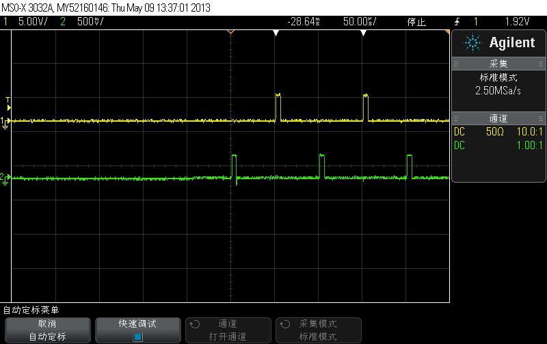Open the 通道 打开通道 softkey

[x=228, y=330]
